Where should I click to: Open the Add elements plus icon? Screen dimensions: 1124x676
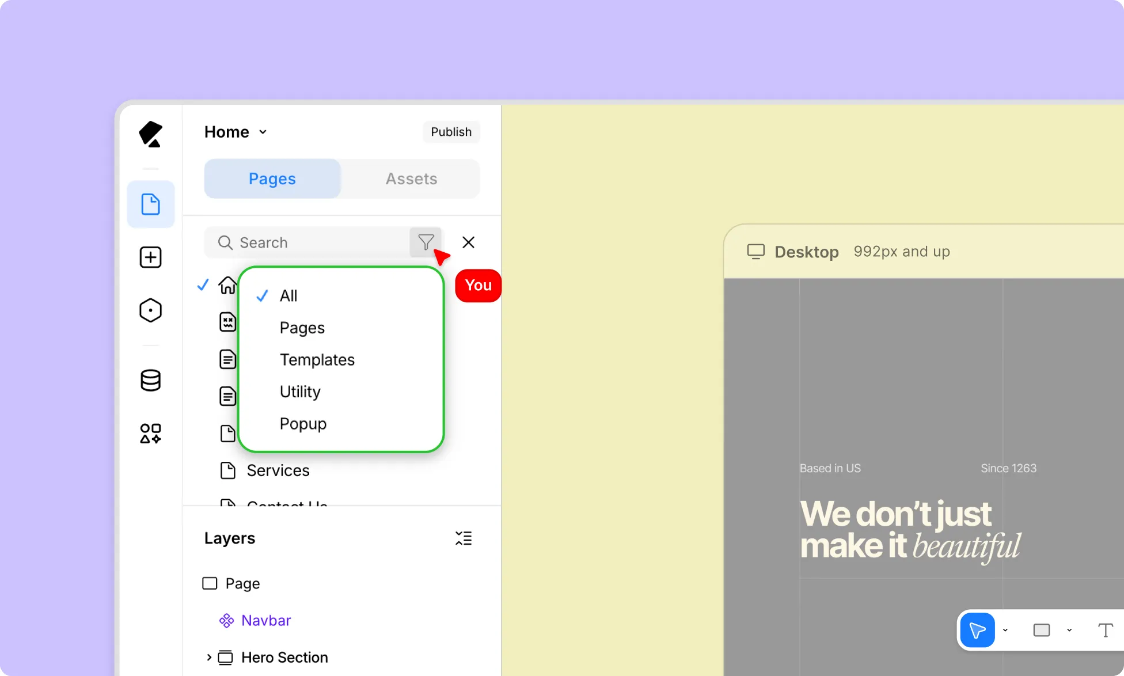151,257
